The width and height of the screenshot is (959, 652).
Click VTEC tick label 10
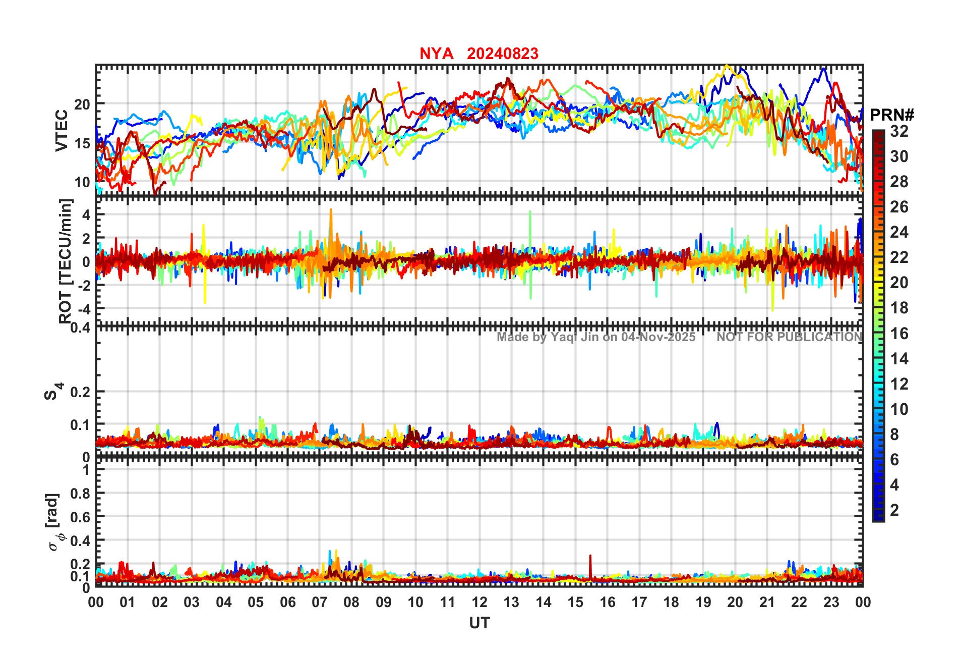(82, 182)
